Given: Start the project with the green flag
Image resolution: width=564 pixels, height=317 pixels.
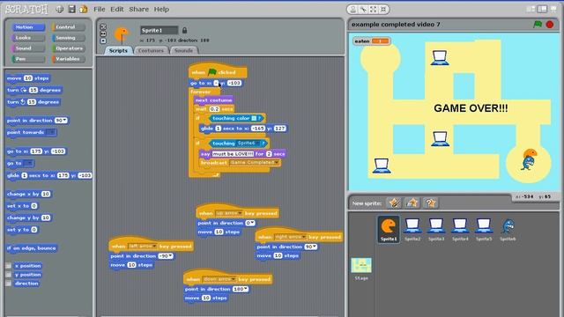Looking at the screenshot, I should 538,24.
